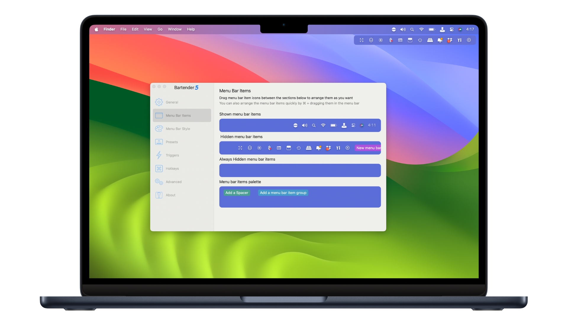Select Menu Bar Items in the sidebar

[182, 116]
